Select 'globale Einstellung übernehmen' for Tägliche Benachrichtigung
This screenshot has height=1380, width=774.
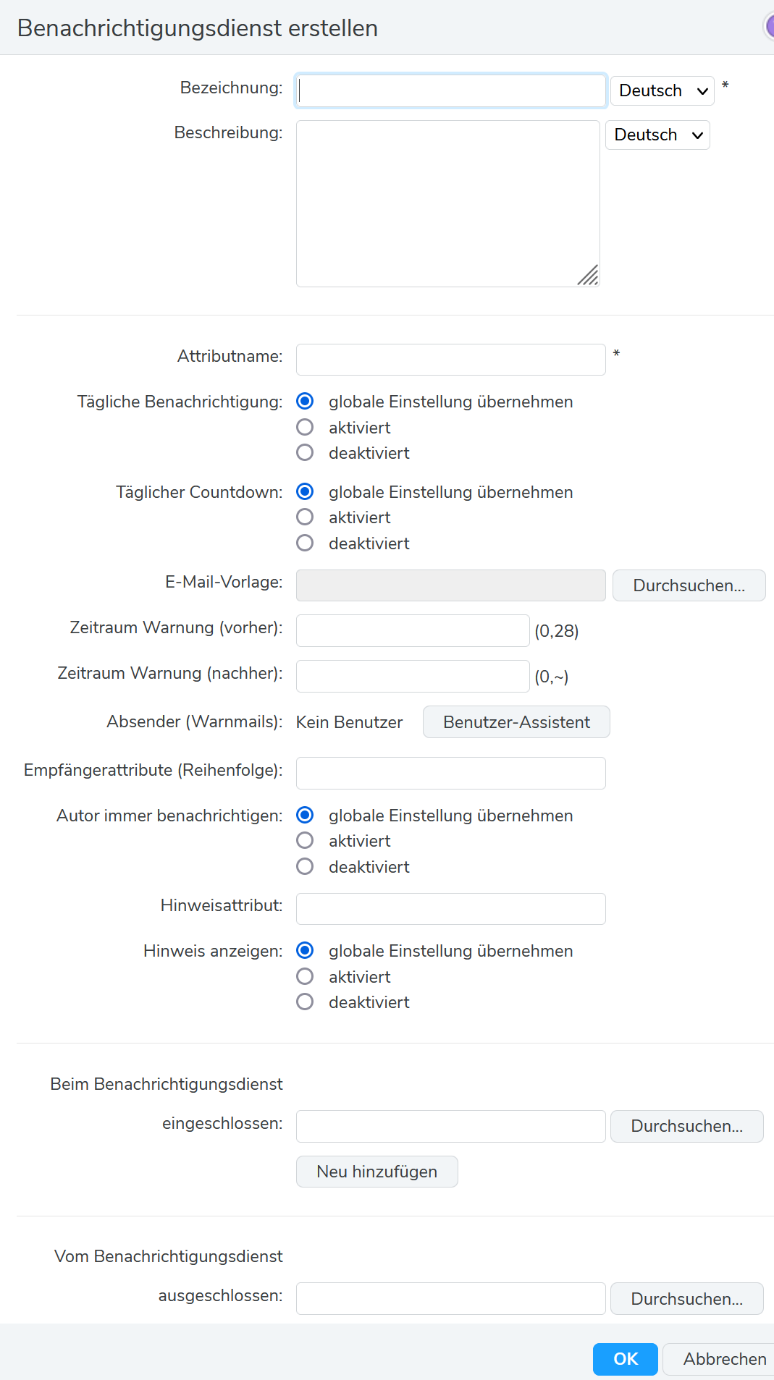pyautogui.click(x=305, y=401)
